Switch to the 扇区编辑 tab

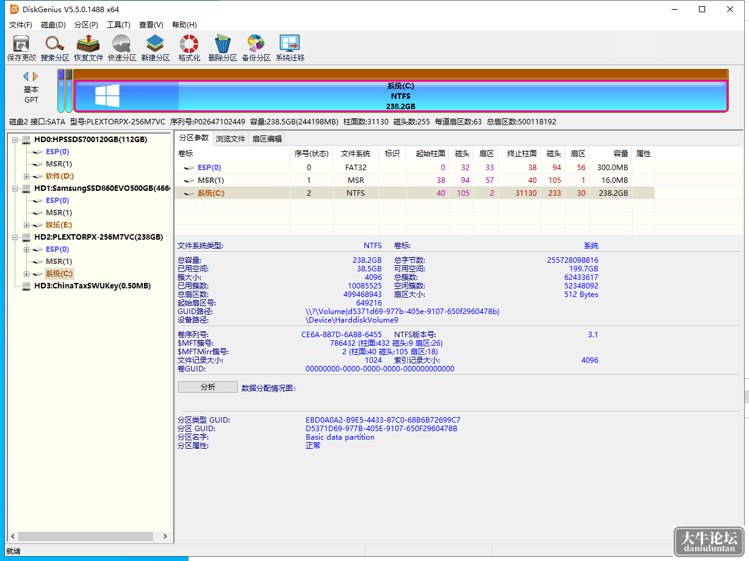[267, 139]
